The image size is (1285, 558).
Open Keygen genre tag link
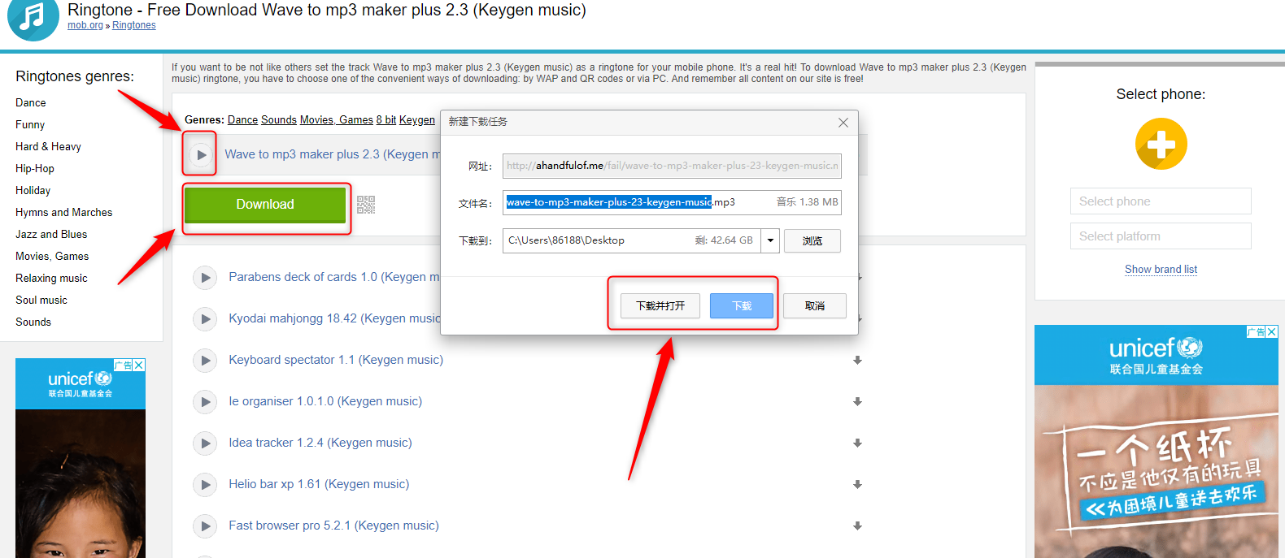(417, 120)
